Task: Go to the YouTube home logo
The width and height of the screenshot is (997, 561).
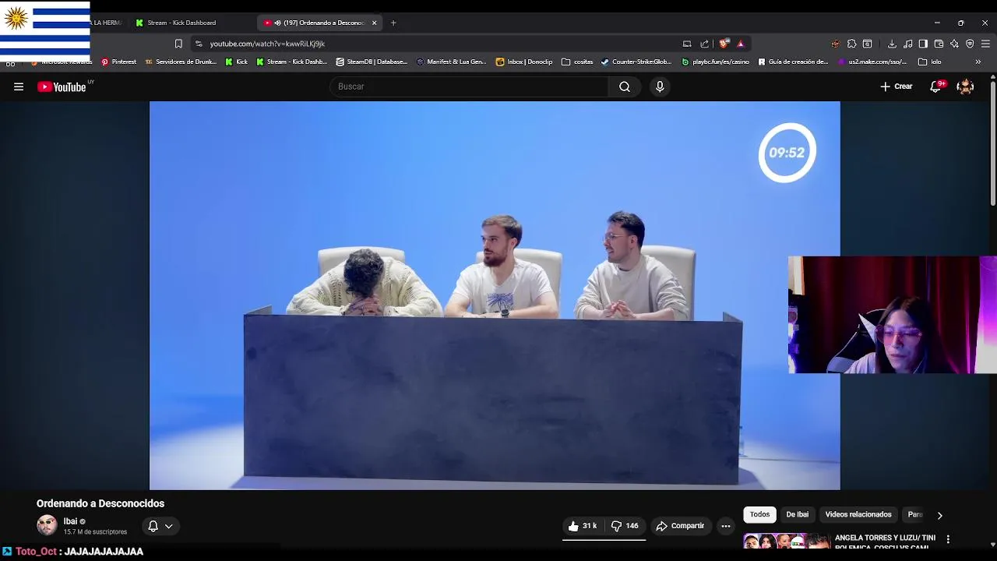Action: coord(62,86)
